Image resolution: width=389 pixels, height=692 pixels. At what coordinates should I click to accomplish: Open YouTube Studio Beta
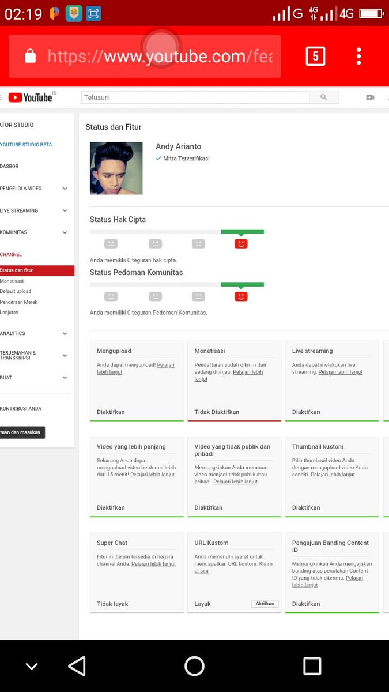coord(26,145)
